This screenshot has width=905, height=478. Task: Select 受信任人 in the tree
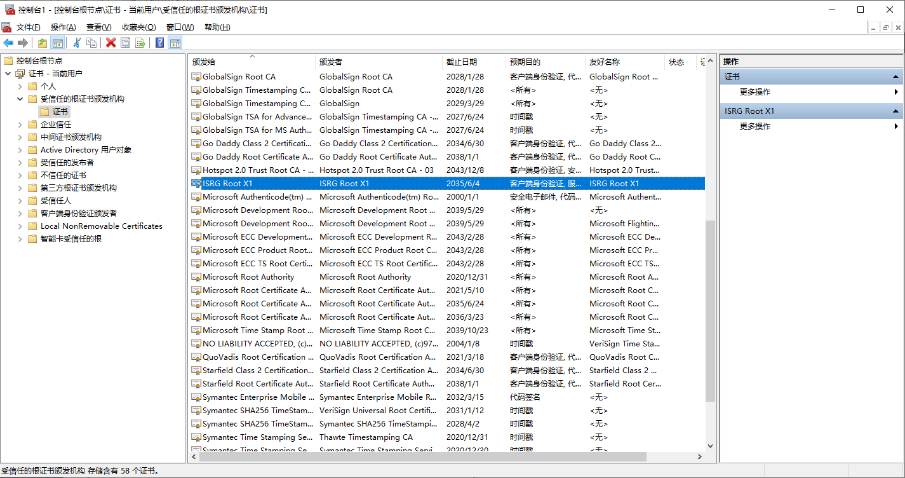tap(56, 200)
